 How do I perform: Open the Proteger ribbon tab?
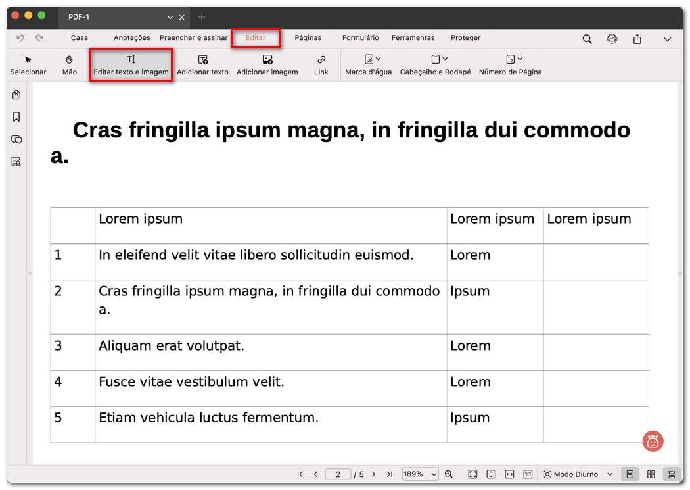(465, 38)
